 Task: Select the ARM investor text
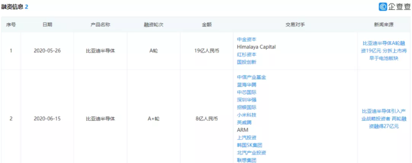tap(243, 130)
